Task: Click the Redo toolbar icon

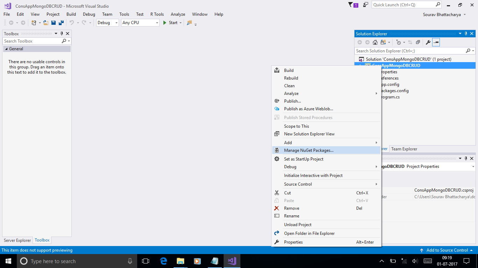Action: coord(84,23)
